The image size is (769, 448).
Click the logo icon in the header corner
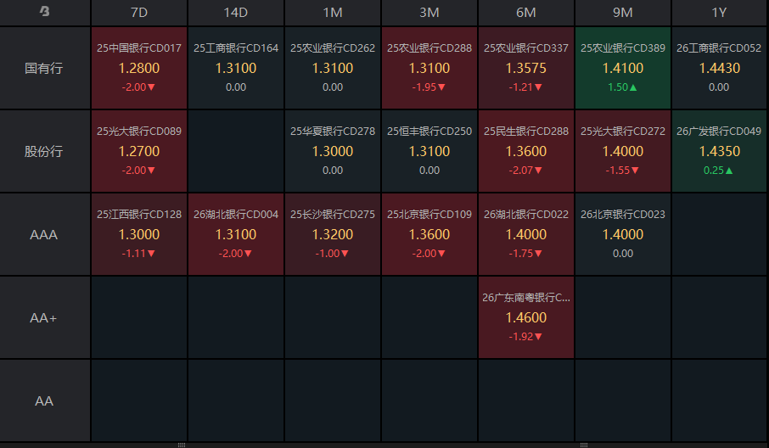point(45,11)
